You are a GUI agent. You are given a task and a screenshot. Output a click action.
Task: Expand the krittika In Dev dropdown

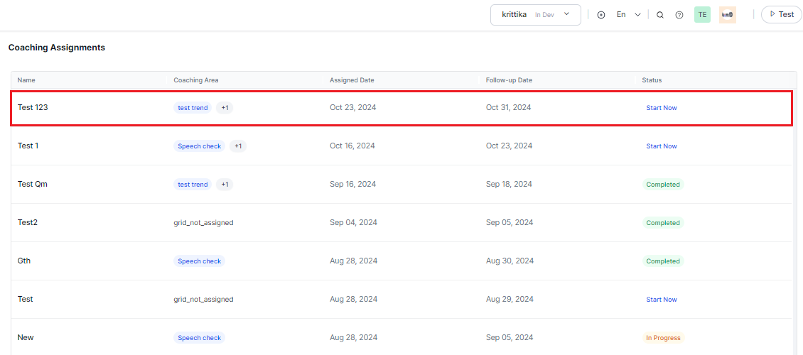(x=535, y=15)
